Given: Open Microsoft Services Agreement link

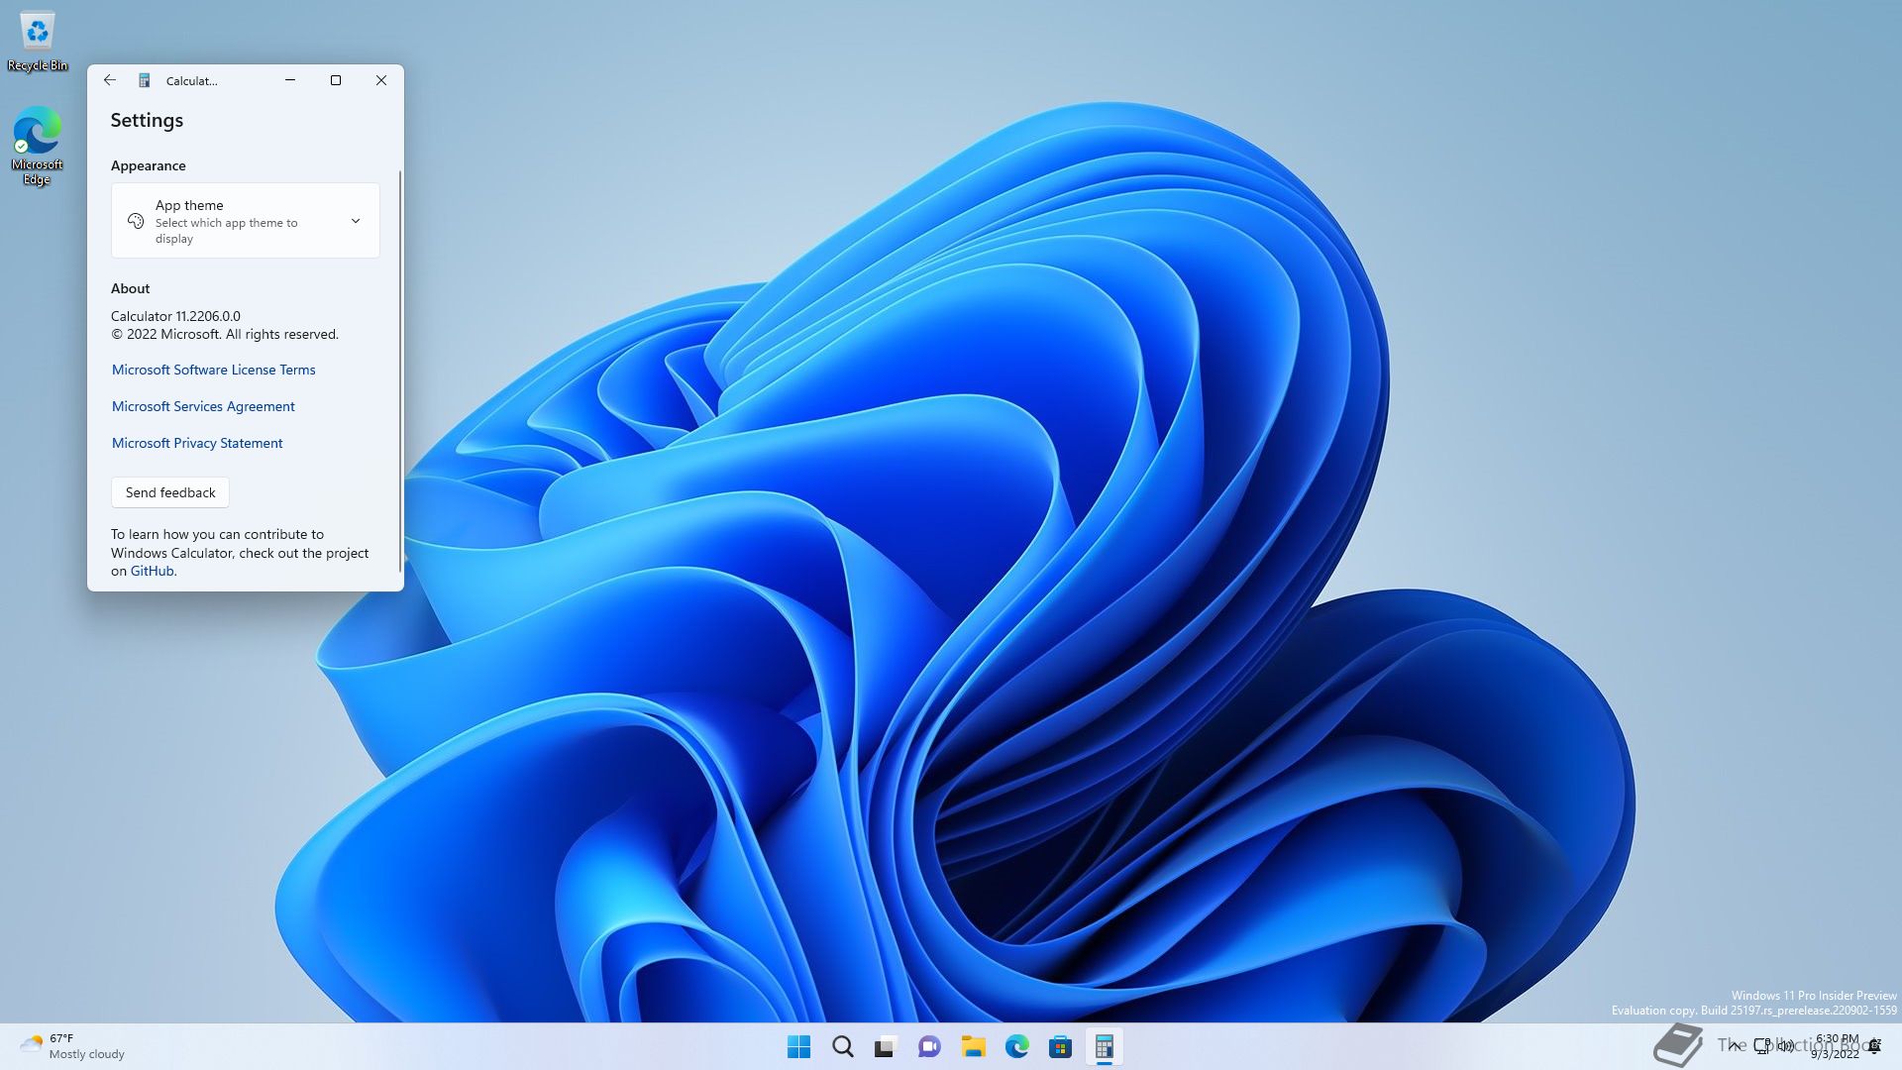Looking at the screenshot, I should [x=203, y=406].
